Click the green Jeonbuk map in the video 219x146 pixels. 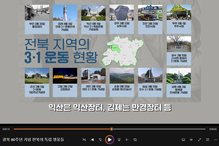click(x=125, y=52)
